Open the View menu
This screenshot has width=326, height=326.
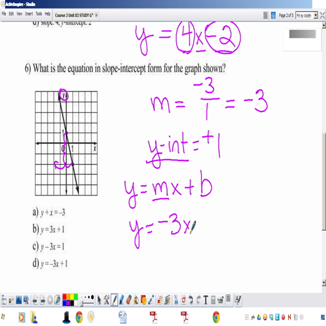click(x=20, y=14)
